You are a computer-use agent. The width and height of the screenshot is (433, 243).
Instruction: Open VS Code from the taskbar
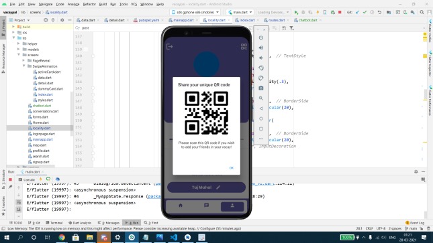[174, 237]
